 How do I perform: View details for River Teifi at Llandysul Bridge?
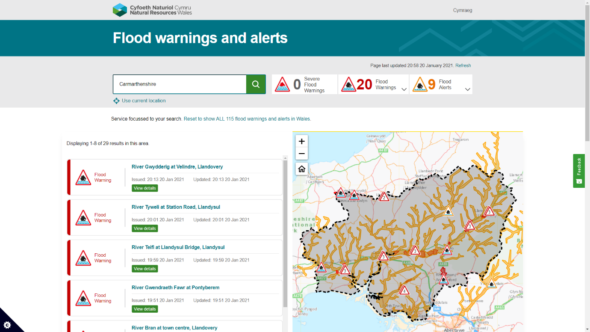tap(145, 268)
